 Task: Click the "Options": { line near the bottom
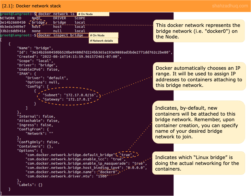click(30, 150)
